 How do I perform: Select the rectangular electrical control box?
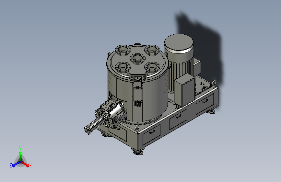[185, 90]
